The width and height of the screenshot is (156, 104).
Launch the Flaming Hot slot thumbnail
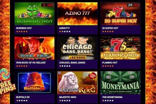coord(120,48)
